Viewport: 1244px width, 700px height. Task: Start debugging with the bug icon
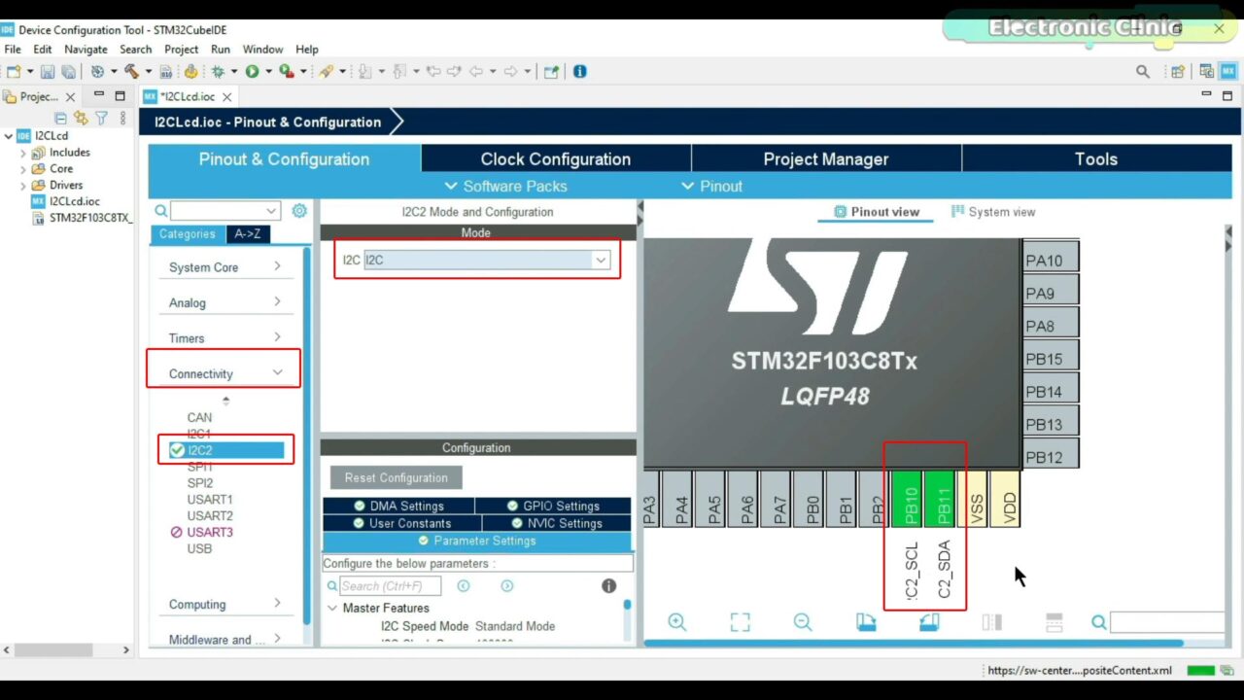tap(218, 71)
